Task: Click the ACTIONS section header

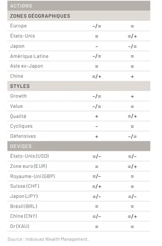Action: pos(79,6)
